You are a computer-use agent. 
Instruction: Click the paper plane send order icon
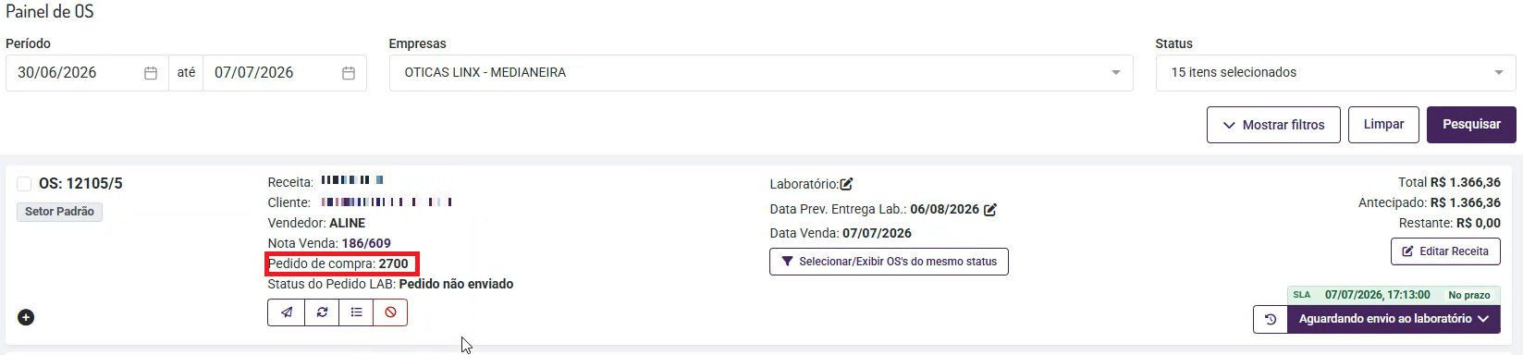coord(287,312)
